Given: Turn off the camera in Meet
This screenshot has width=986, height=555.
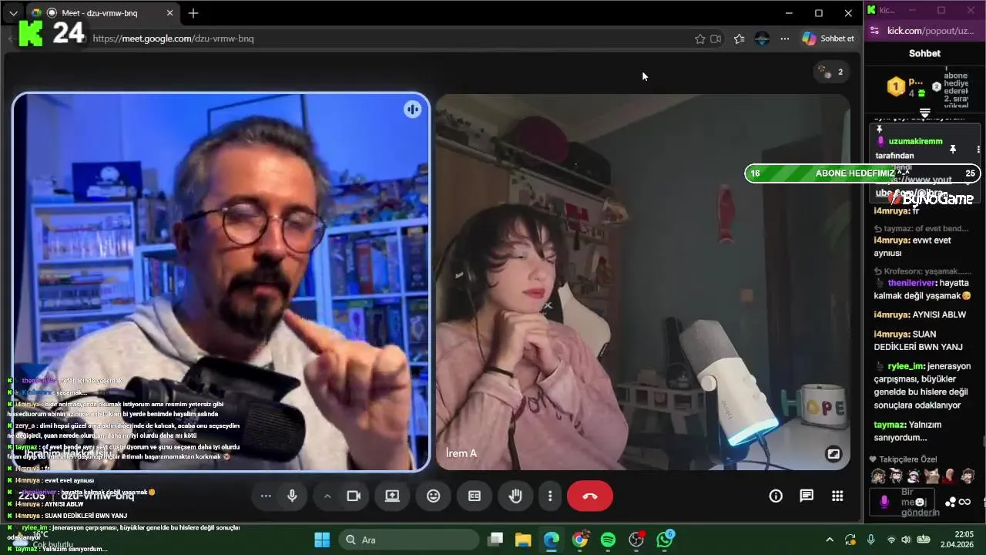Looking at the screenshot, I should 354,496.
